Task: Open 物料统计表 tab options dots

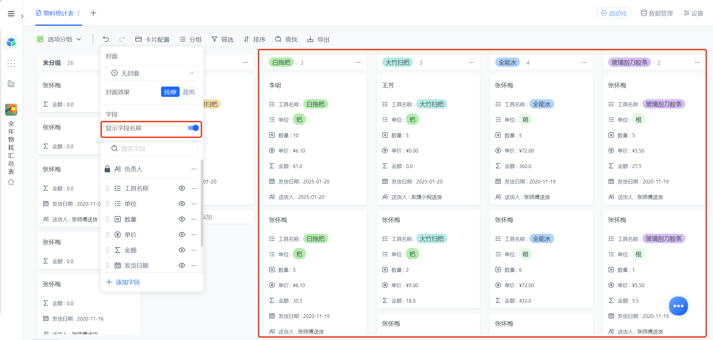Action: pos(79,13)
